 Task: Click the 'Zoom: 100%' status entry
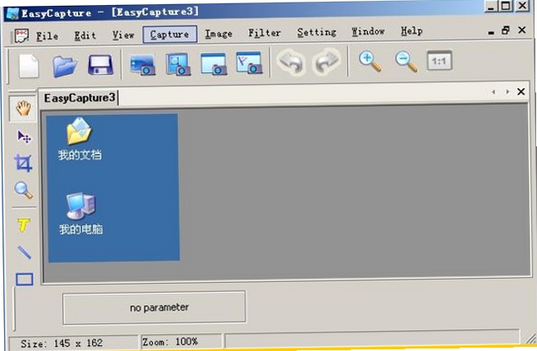pyautogui.click(x=170, y=342)
